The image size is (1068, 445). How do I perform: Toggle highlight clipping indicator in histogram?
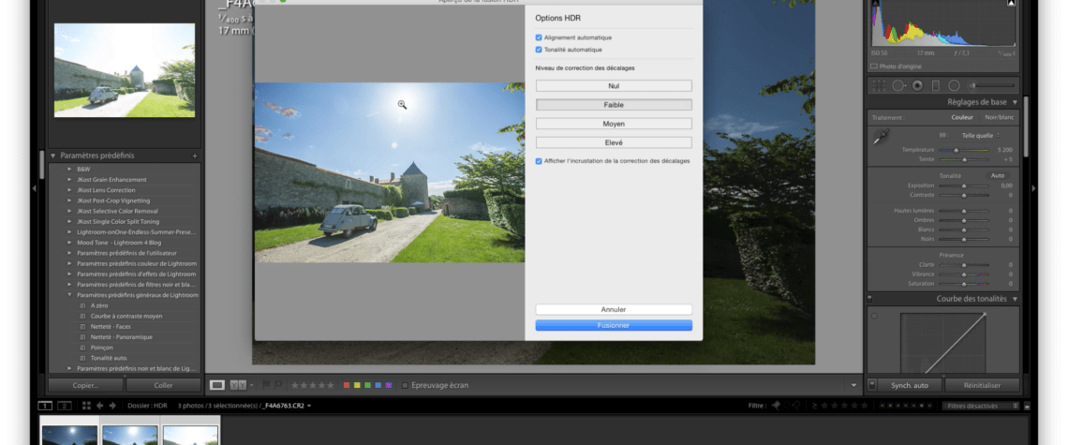pyautogui.click(x=1012, y=4)
